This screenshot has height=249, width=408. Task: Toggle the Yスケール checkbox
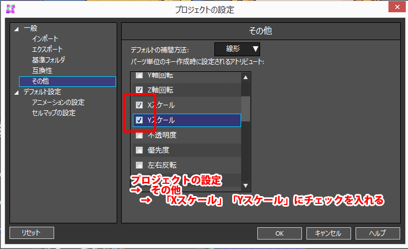coord(139,120)
